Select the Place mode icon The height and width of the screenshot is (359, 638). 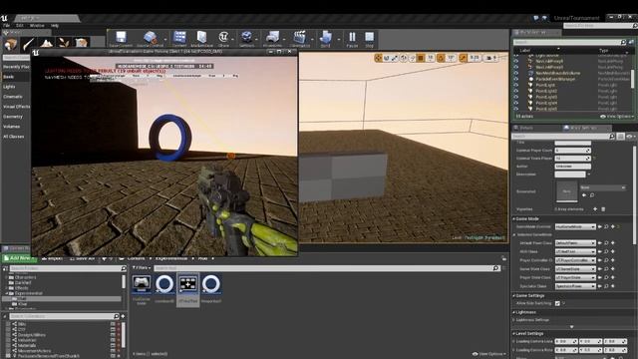11,43
